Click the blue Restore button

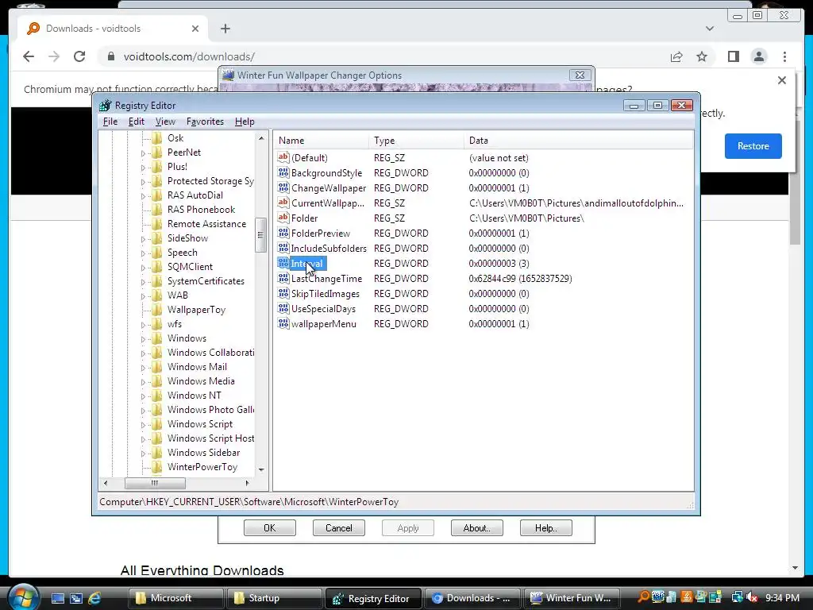(x=753, y=146)
